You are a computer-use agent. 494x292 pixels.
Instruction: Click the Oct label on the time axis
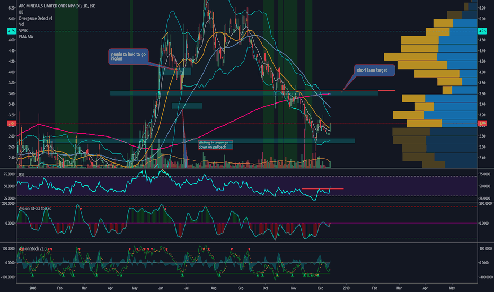point(265,288)
